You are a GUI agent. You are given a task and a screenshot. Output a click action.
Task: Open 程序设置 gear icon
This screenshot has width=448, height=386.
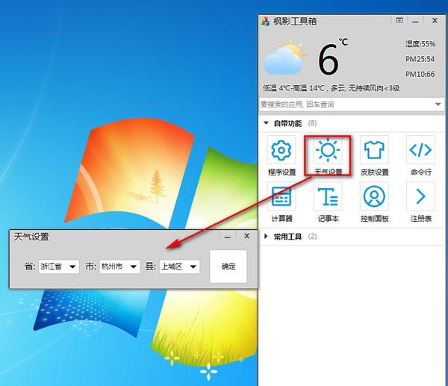click(x=281, y=149)
